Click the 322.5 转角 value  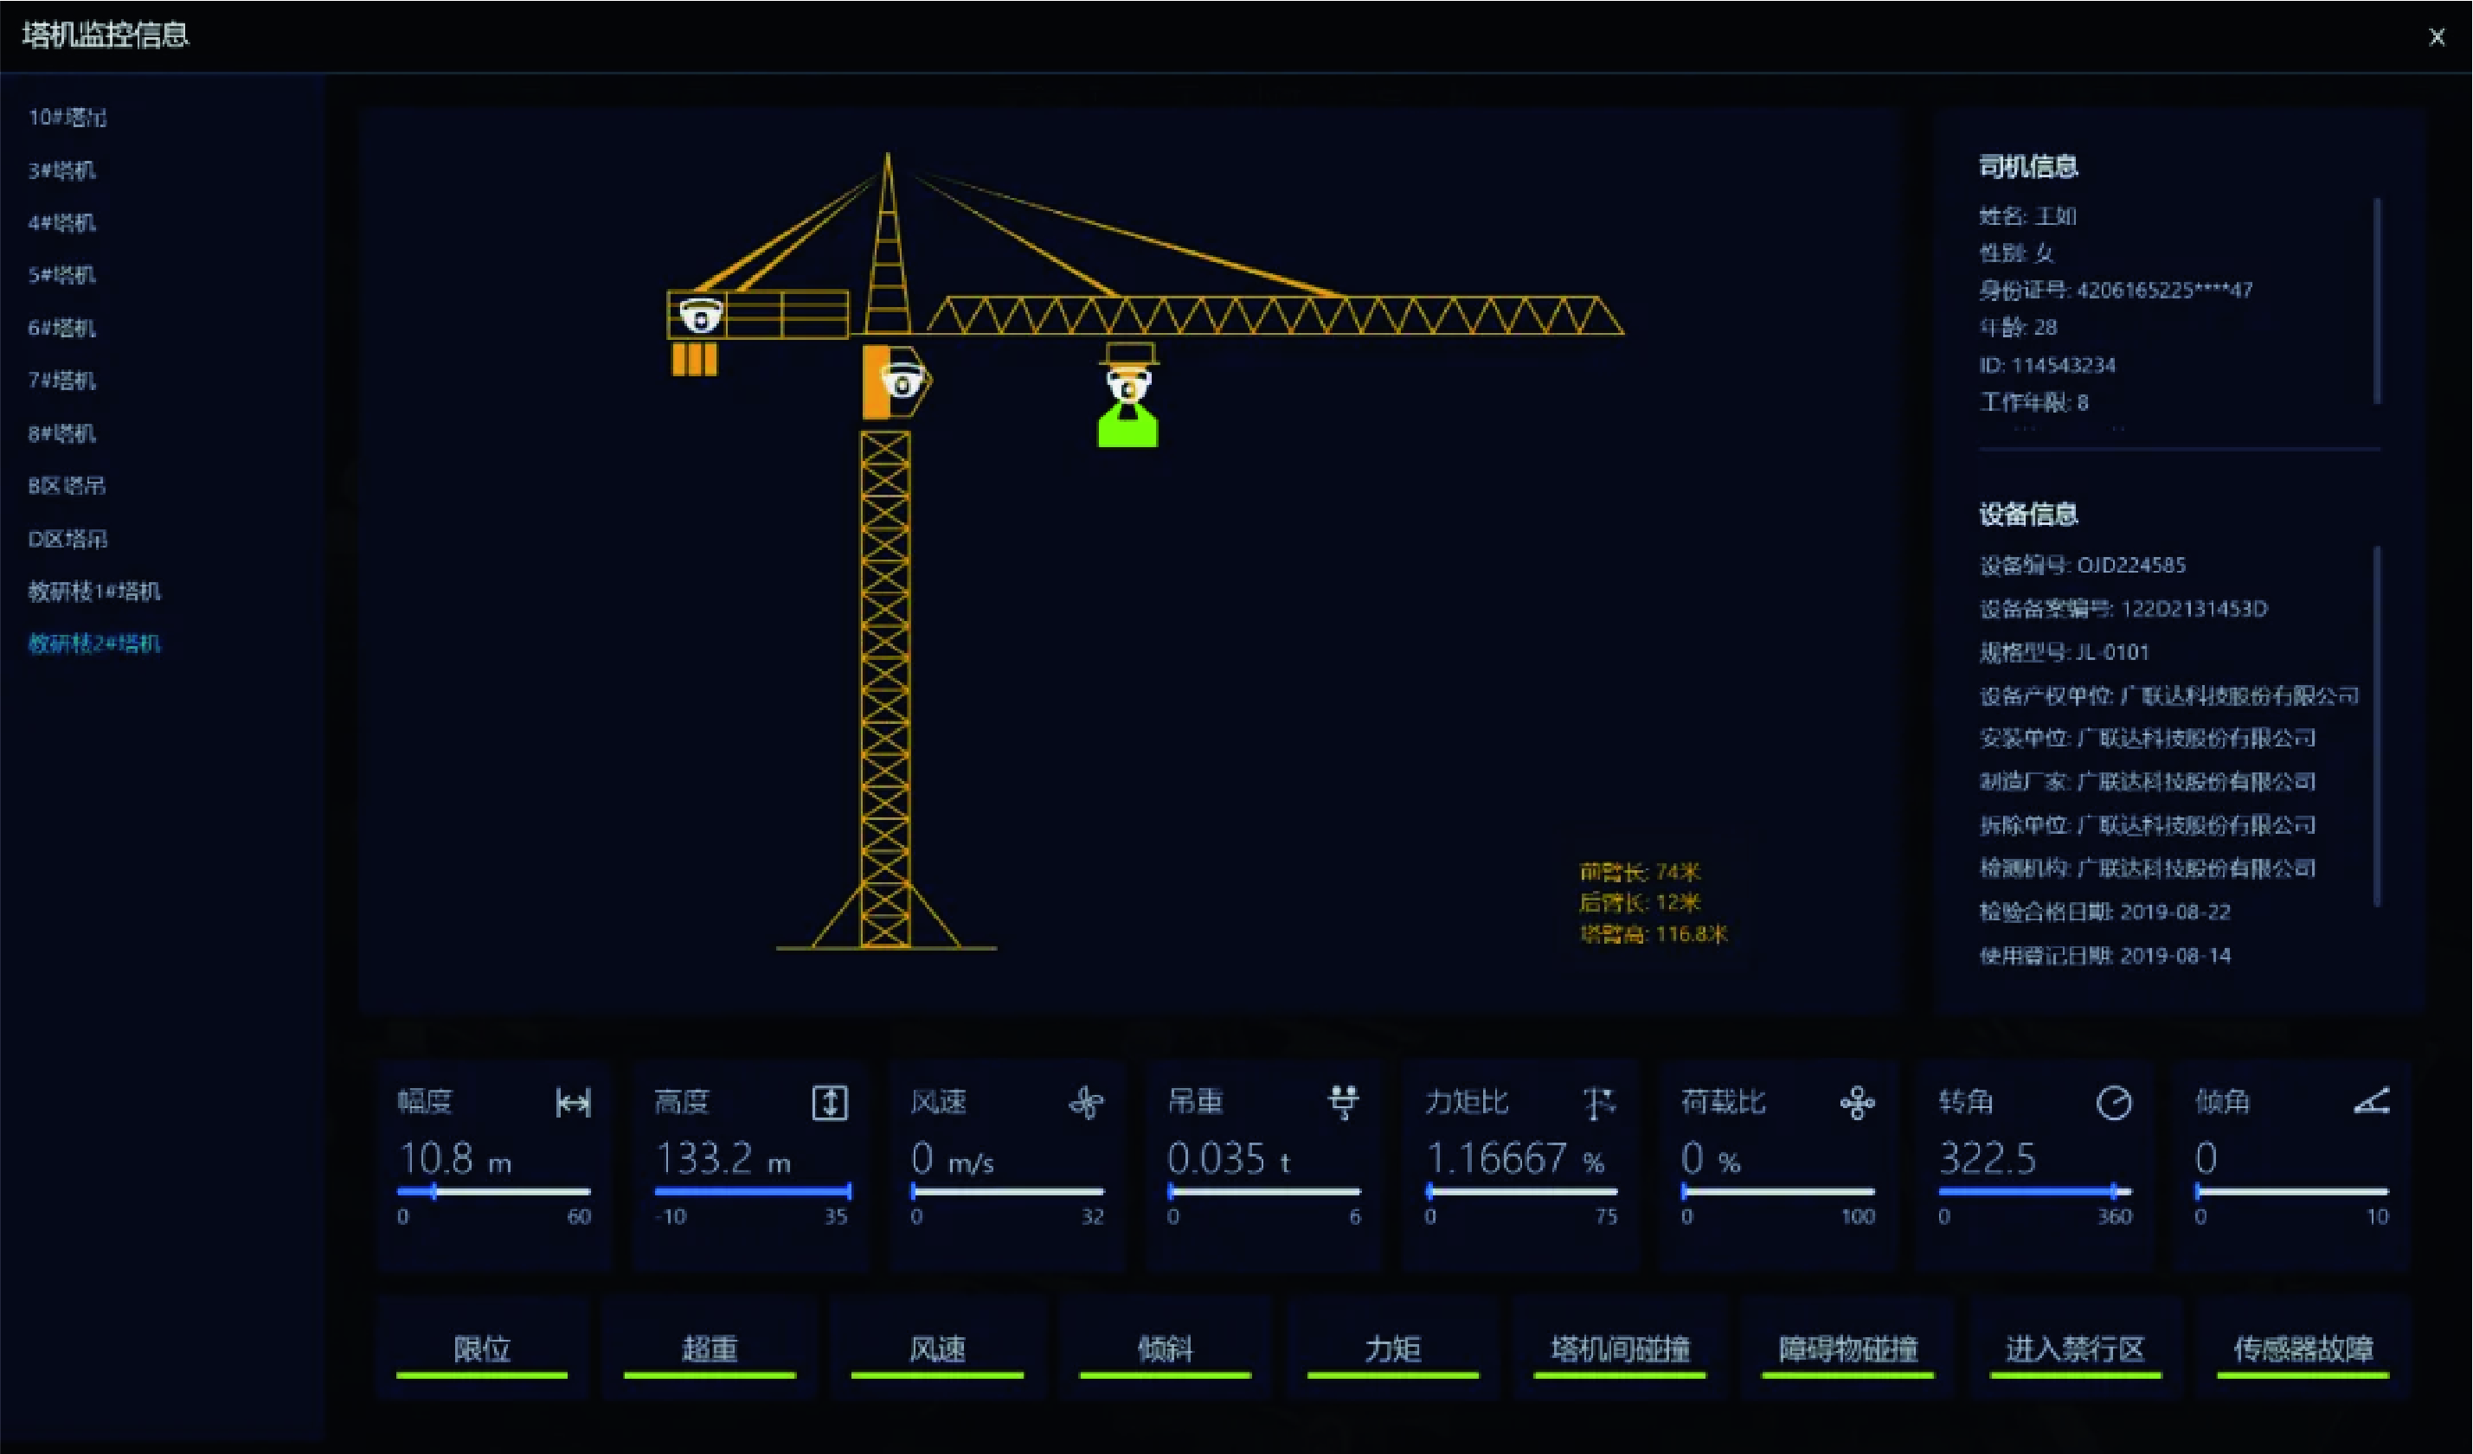(1988, 1159)
